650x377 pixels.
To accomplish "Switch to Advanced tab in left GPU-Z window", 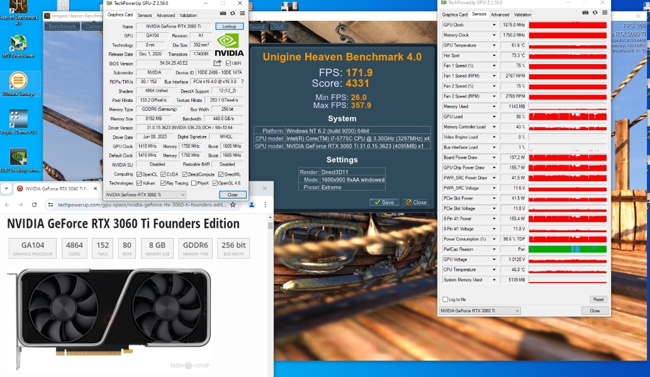I will coord(165,15).
